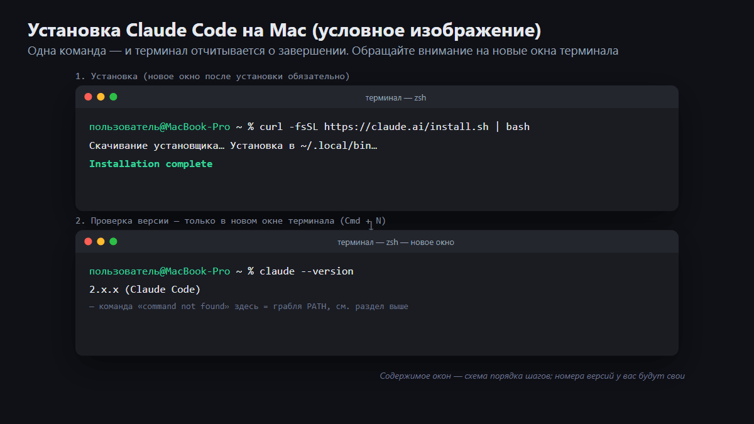Click the title "терминал — zsh — новое окно"
Screen dimensions: 754x424
396,242
